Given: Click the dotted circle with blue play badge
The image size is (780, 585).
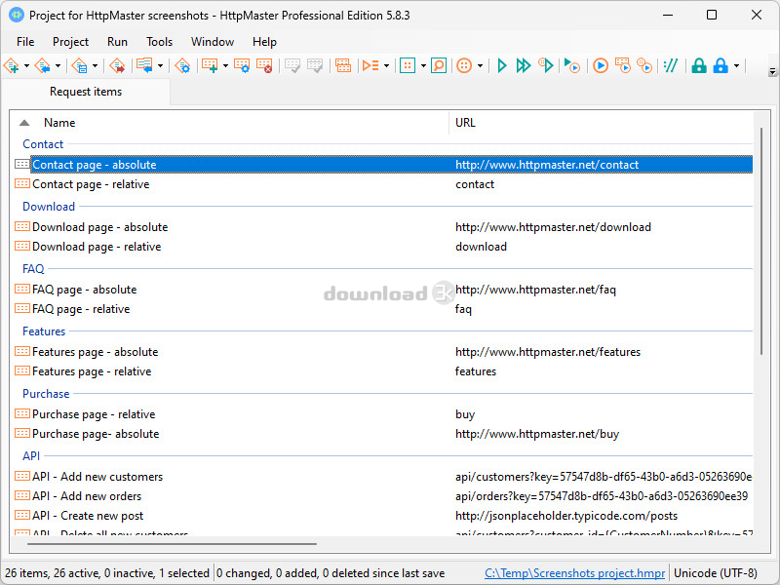Looking at the screenshot, I should [x=644, y=65].
